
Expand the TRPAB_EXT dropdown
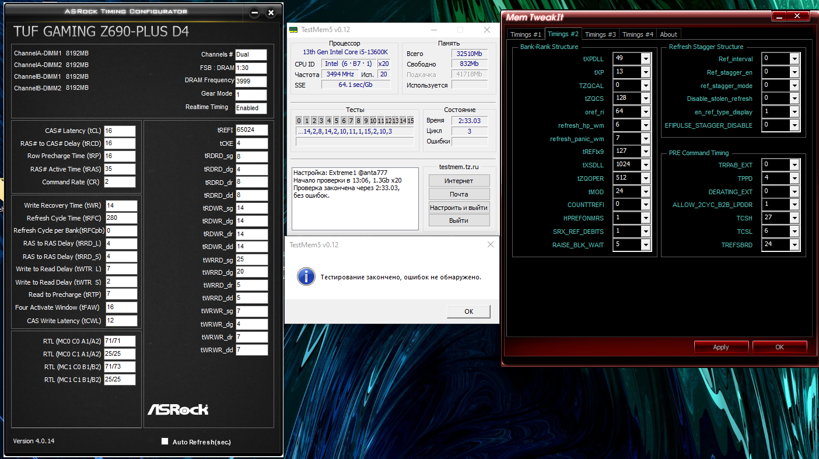pyautogui.click(x=794, y=164)
